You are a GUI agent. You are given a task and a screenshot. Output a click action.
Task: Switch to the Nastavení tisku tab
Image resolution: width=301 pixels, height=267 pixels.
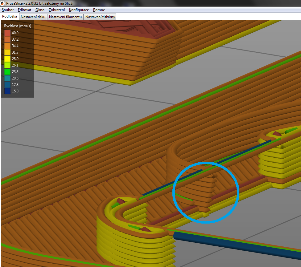pos(33,17)
